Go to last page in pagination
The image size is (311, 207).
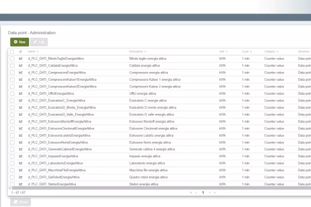[x=215, y=193]
